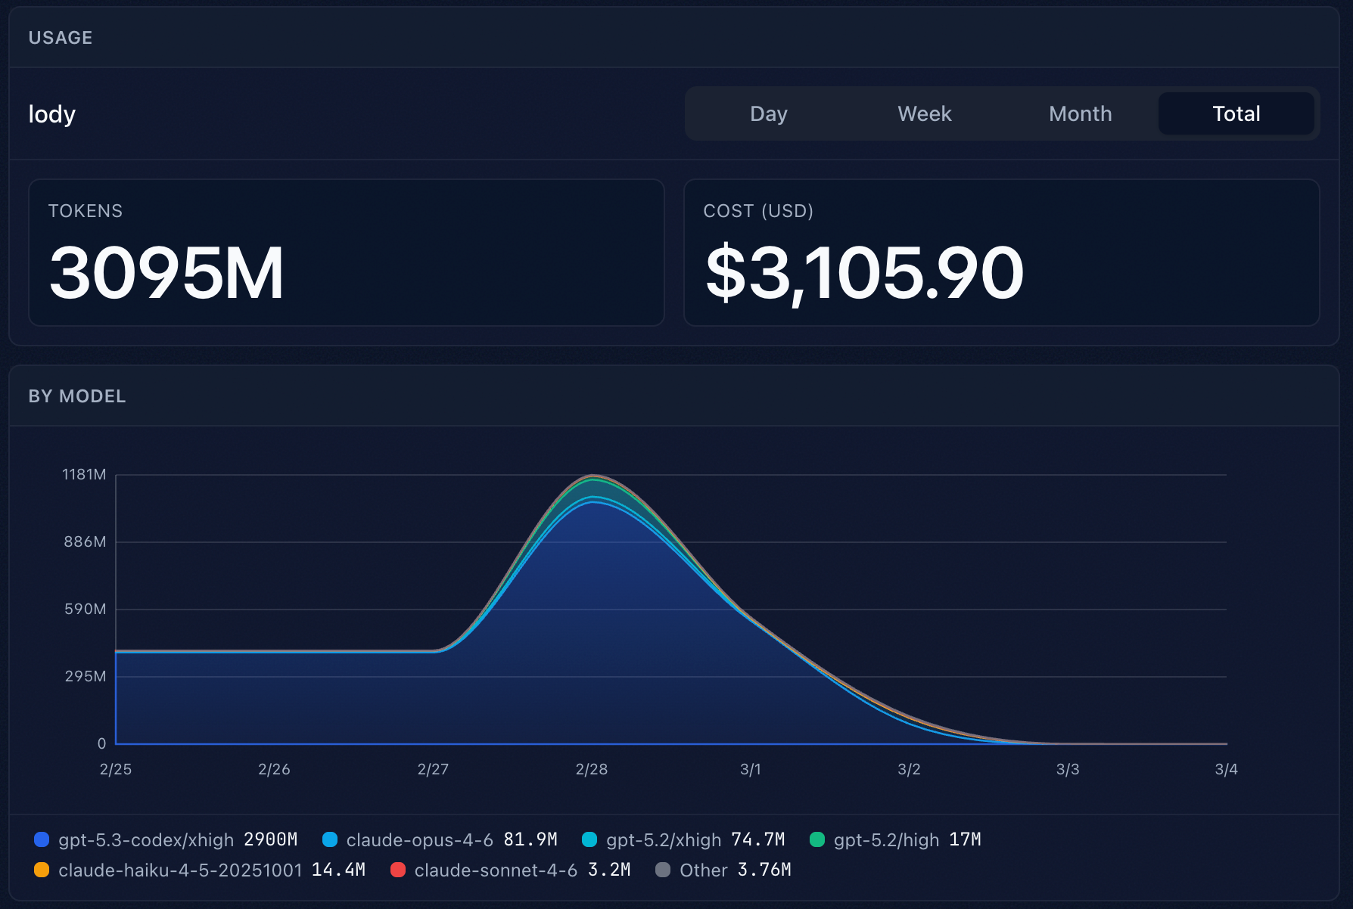Screen dimensions: 1353x909
Task: Select the Total time range tab
Action: pos(1236,113)
